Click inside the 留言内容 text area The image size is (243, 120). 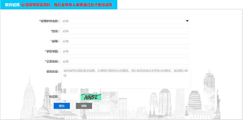tap(126, 78)
